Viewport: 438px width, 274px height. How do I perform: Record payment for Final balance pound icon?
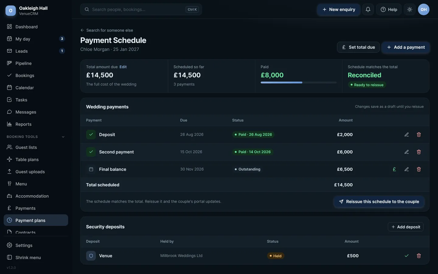pos(395,169)
